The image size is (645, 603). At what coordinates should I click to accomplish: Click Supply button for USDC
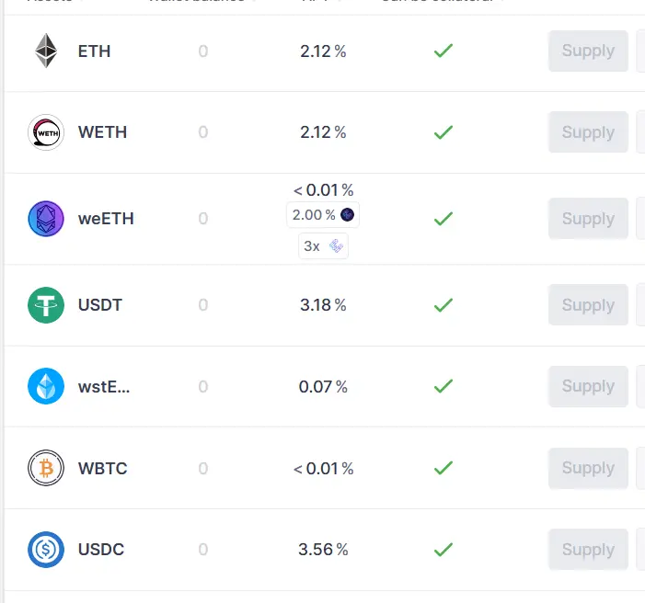coord(588,550)
